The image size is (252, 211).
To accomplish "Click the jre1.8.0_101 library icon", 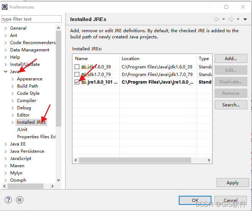I will click(84, 82).
